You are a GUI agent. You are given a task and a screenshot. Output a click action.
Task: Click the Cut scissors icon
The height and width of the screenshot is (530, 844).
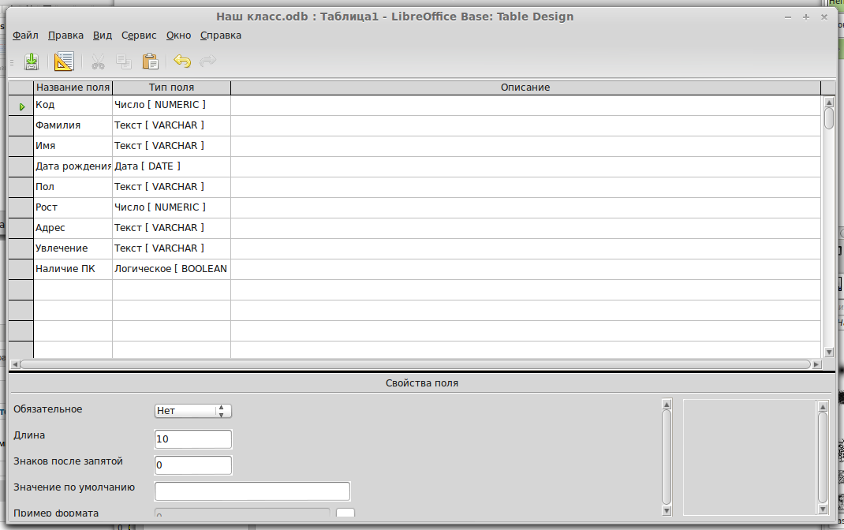[x=98, y=62]
